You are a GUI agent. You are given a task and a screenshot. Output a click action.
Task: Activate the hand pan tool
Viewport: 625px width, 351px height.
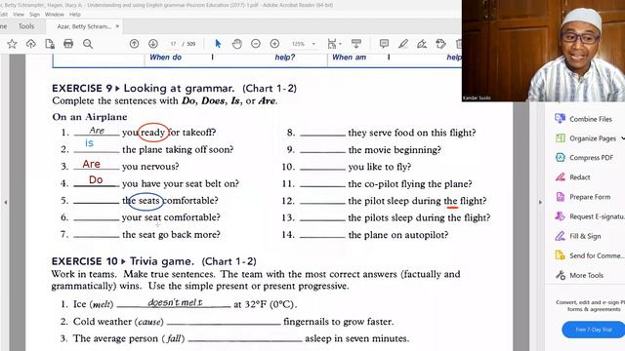tap(236, 44)
